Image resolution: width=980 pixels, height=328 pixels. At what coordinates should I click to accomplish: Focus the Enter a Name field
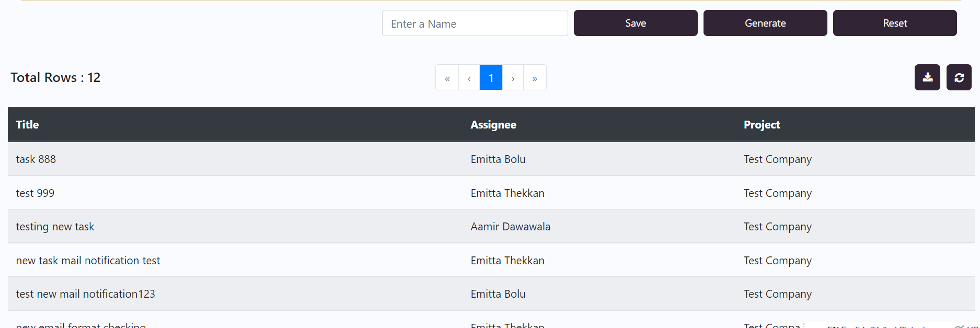pos(475,24)
